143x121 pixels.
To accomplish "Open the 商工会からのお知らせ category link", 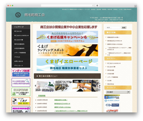I will 114,63.
